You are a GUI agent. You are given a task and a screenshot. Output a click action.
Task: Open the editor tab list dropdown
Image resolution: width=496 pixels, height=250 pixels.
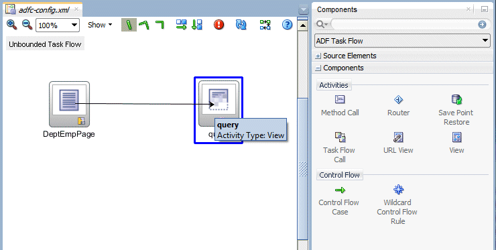coord(304,9)
